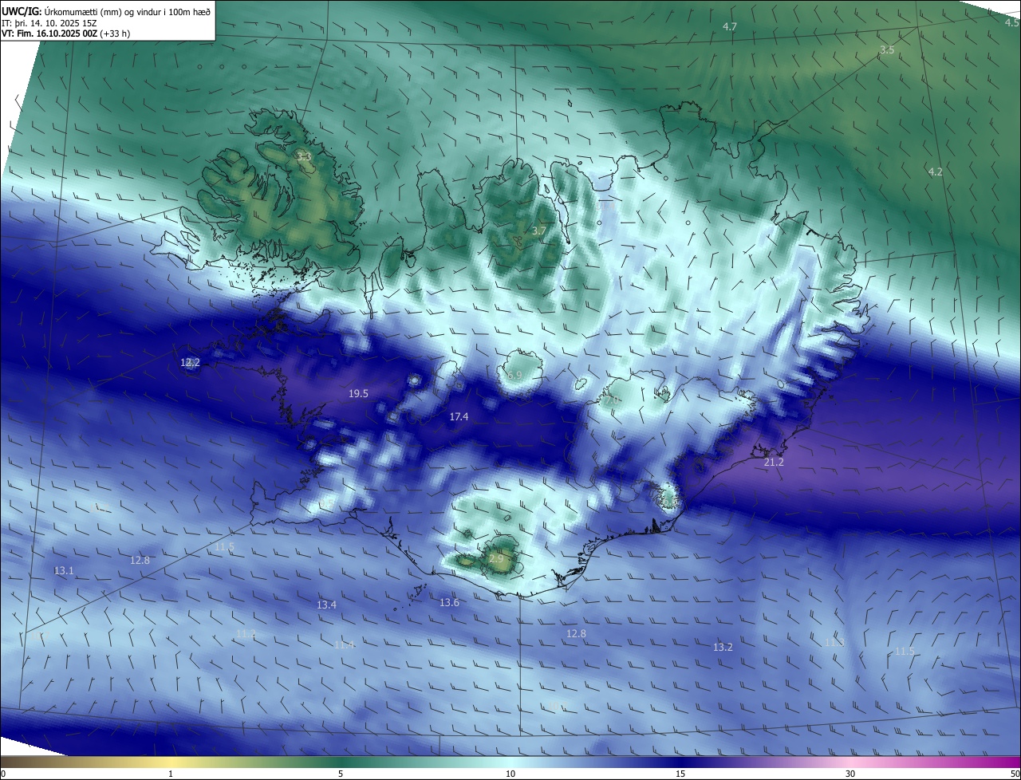
Task: Click the 0 tick on the color scale
Action: [3, 774]
